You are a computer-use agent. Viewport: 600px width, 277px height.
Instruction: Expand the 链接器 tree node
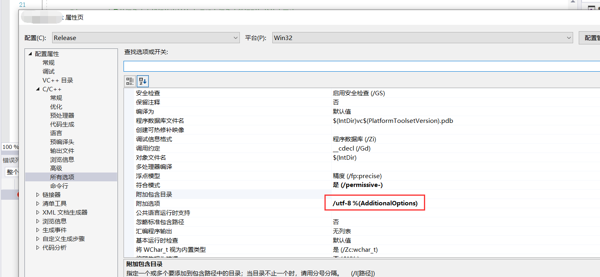[x=37, y=194]
